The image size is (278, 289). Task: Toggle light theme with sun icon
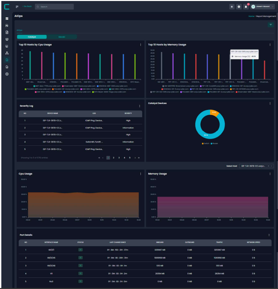232,7
